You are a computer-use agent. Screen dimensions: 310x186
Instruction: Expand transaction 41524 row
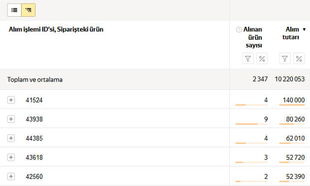pyautogui.click(x=11, y=100)
